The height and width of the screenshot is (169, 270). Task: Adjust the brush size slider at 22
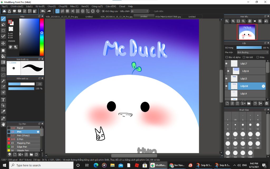point(21,84)
